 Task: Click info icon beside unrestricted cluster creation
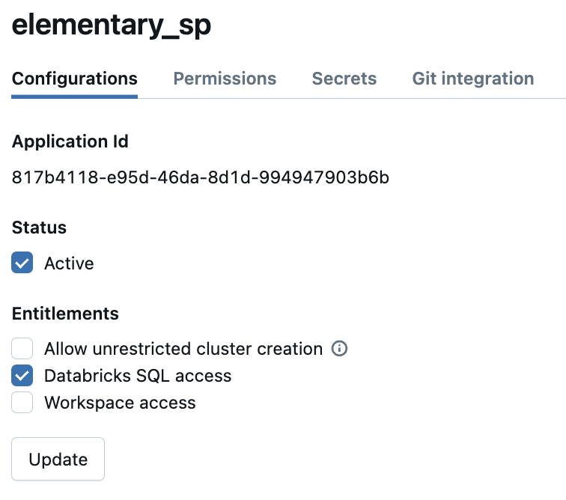[339, 348]
